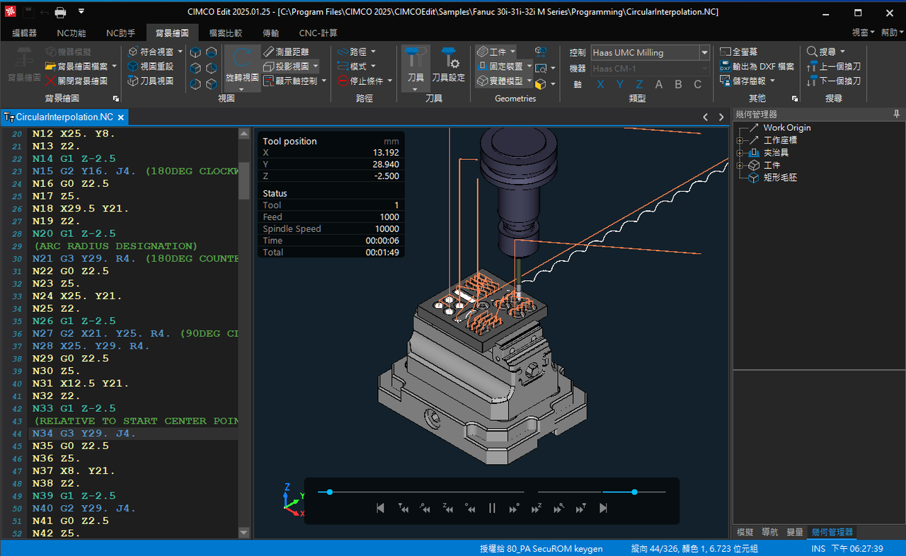Click 下一個換刀 next tool change
Screen dimensions: 906x556
pyautogui.click(x=833, y=81)
